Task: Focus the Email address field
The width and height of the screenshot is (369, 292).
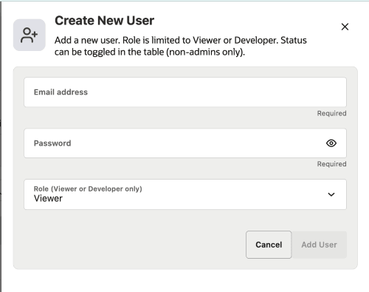Action: point(185,92)
